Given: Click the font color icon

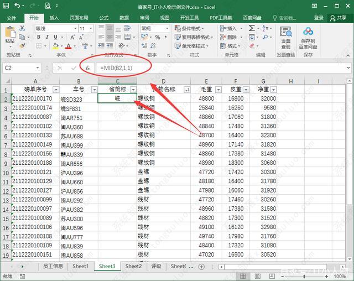Looking at the screenshot, I should (x=68, y=46).
